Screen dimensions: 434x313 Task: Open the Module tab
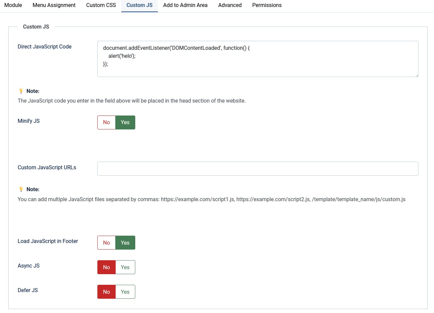pyautogui.click(x=13, y=5)
